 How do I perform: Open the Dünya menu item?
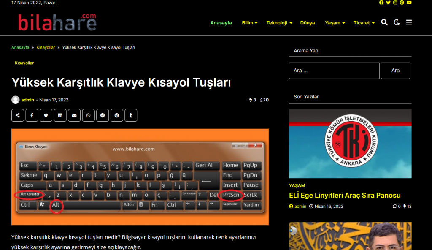307,23
